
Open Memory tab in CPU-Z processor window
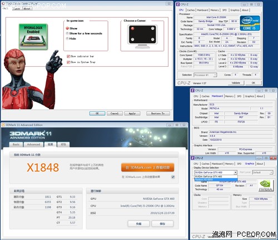(x=215, y=10)
